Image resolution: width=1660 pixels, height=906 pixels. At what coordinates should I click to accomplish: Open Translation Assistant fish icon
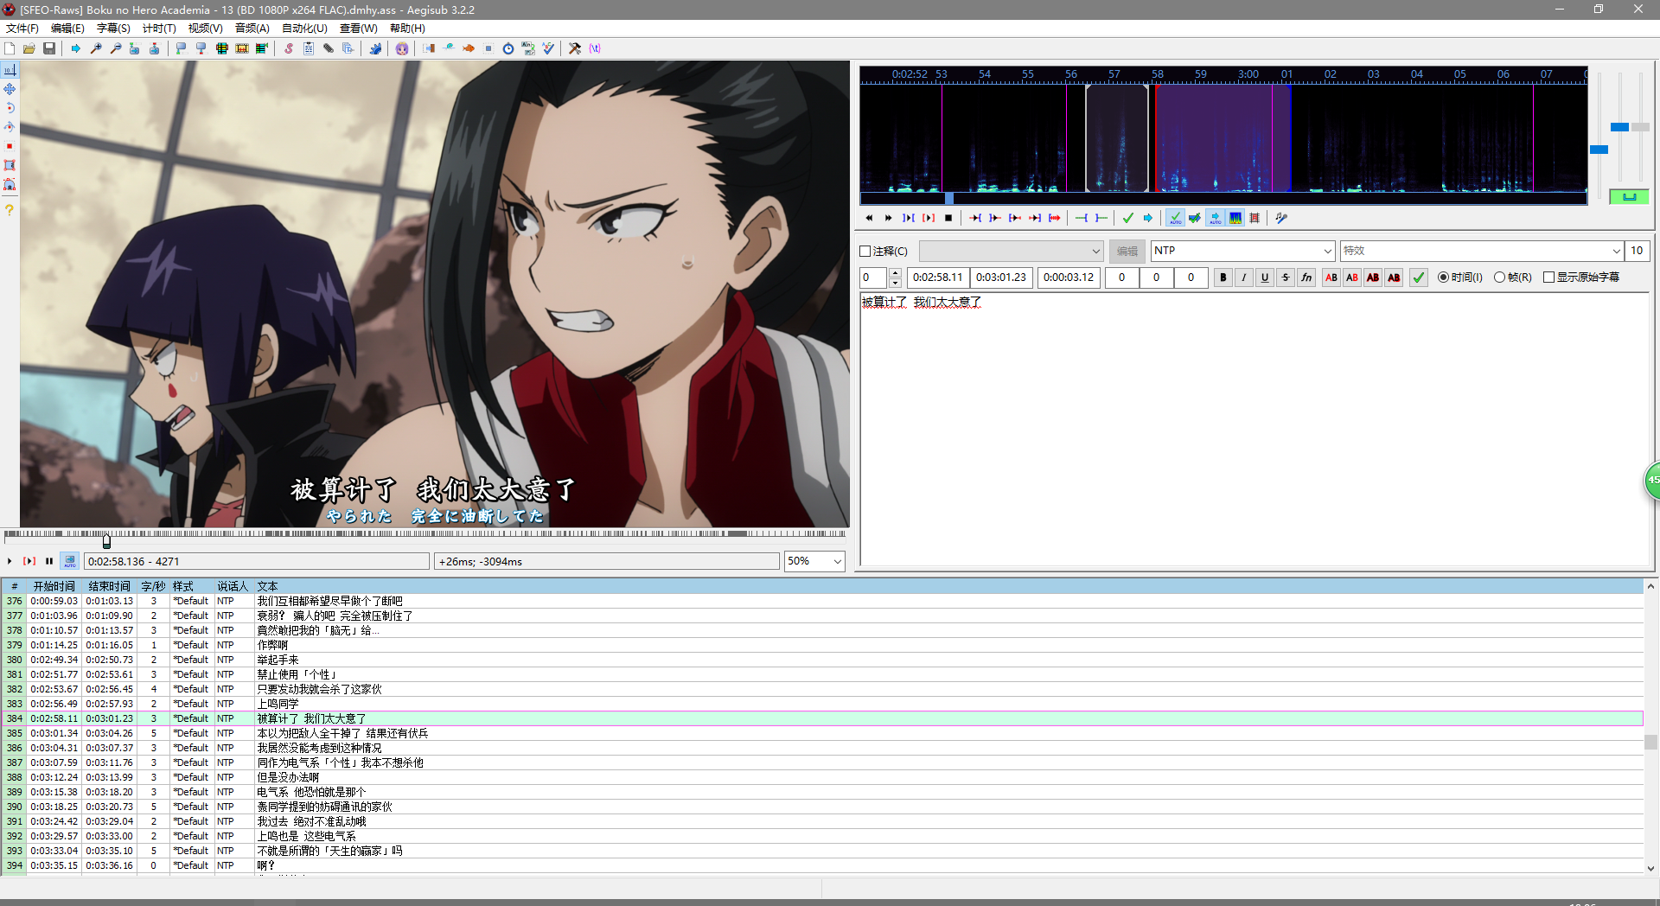[x=469, y=48]
